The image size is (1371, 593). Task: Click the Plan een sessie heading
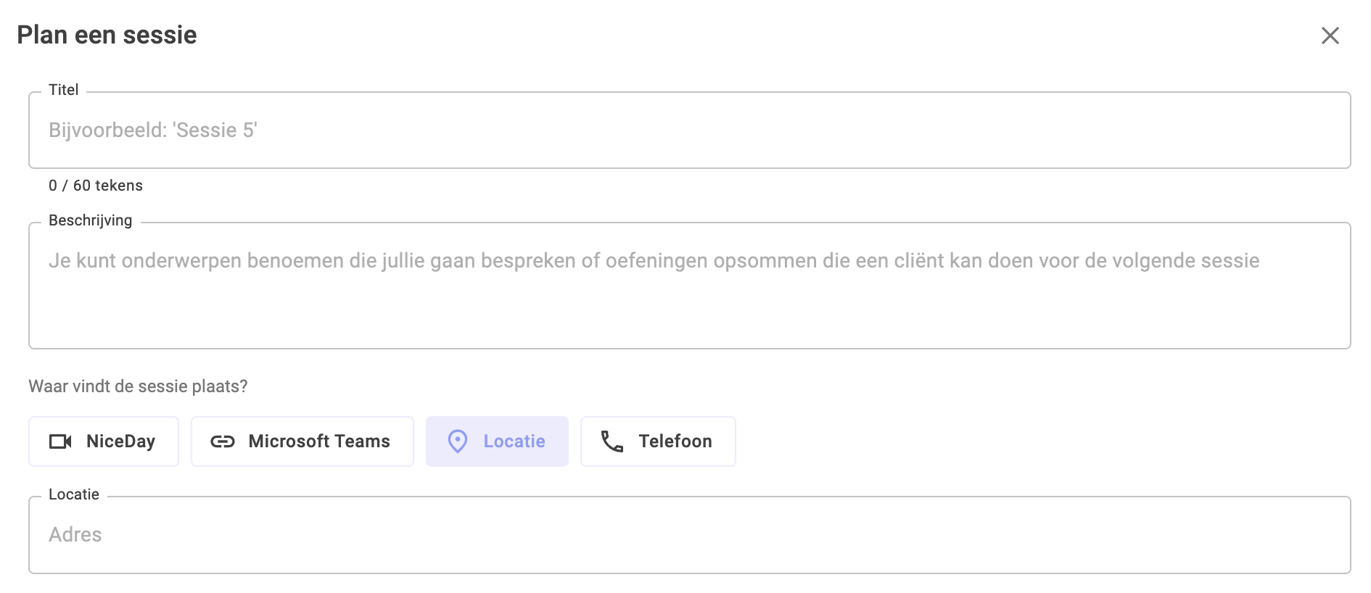(107, 35)
